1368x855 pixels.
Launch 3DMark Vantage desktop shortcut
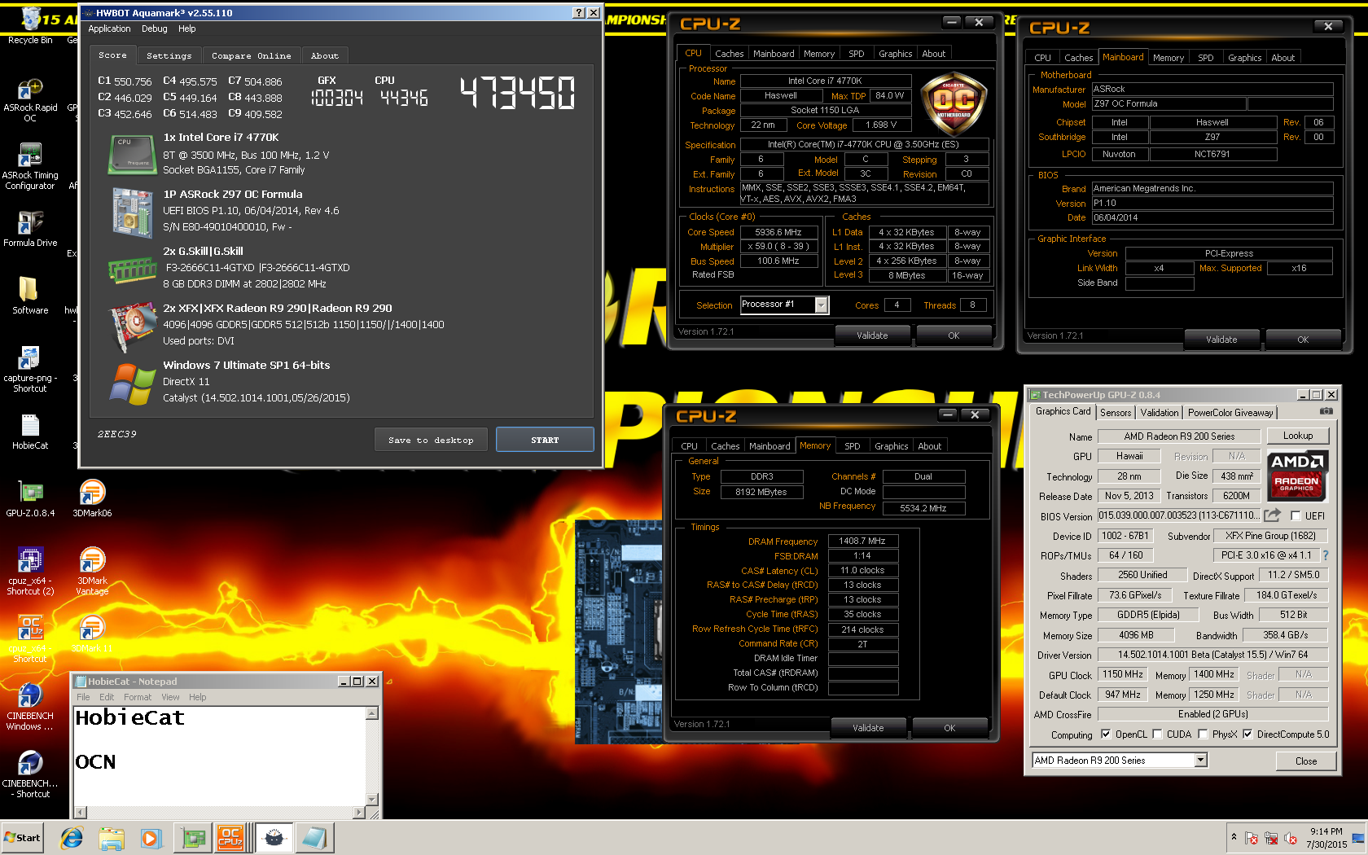click(92, 572)
